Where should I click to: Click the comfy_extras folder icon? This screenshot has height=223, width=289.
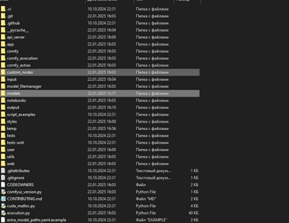click(3, 65)
